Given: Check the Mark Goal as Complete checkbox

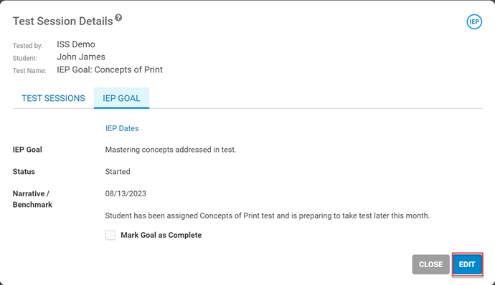Looking at the screenshot, I should point(110,235).
